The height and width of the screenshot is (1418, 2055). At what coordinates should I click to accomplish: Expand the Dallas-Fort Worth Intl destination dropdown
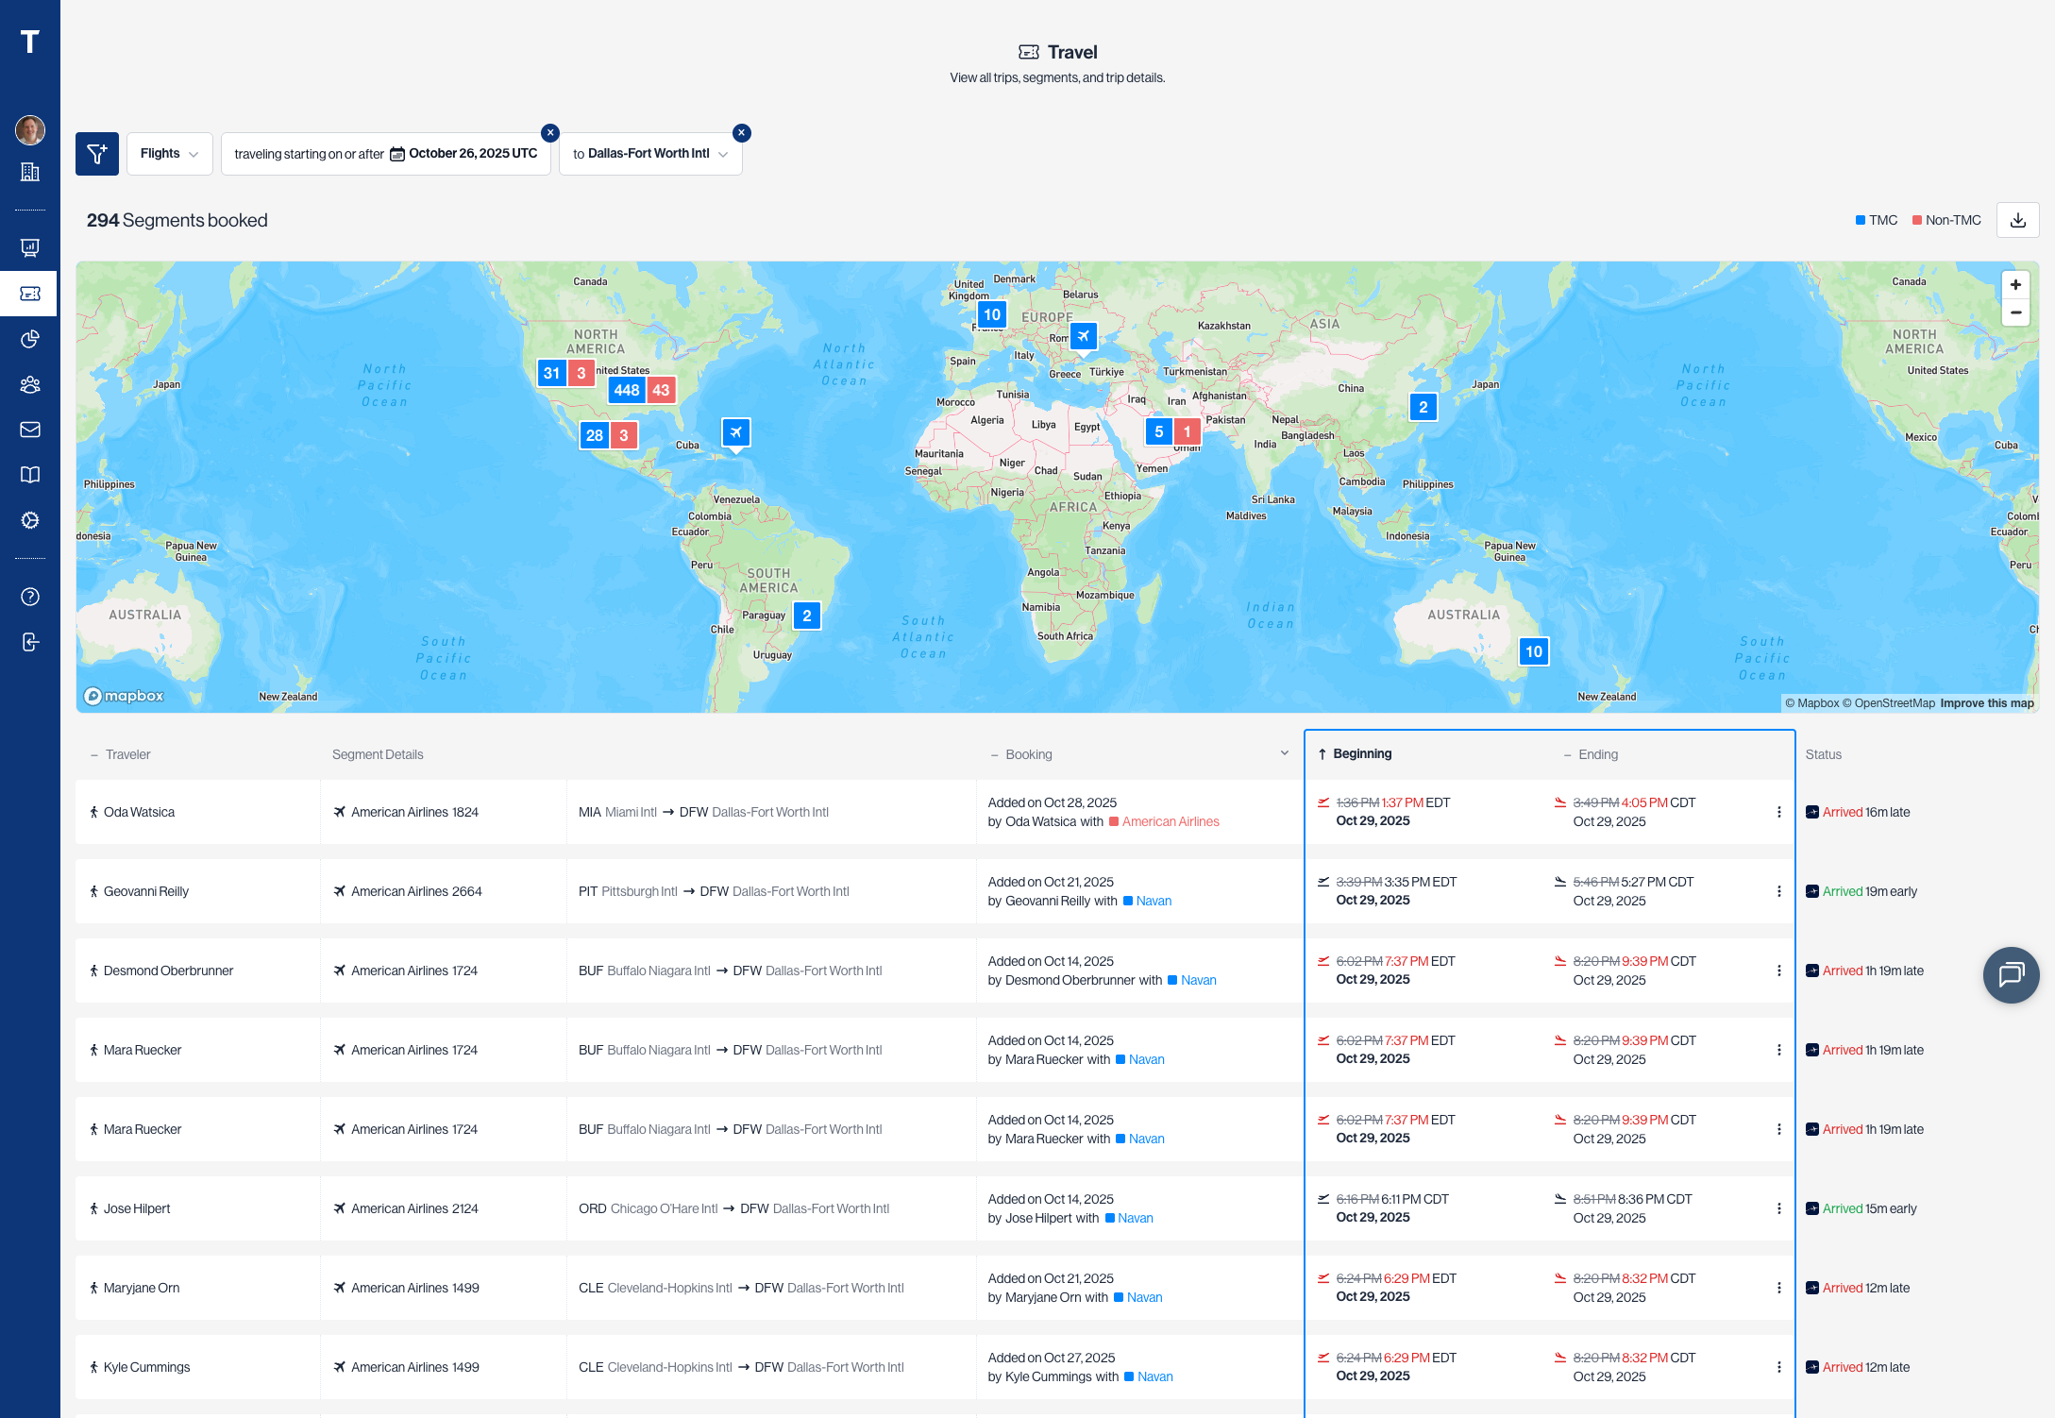pos(723,153)
